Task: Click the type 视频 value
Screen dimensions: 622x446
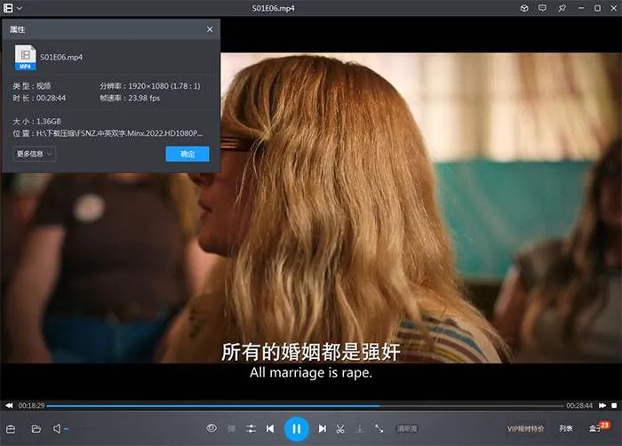Action: tap(44, 86)
